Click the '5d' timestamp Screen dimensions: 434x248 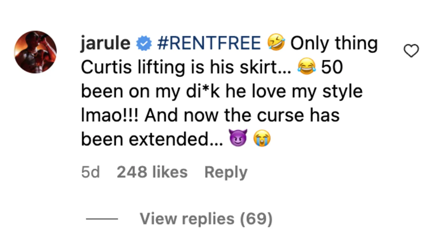(90, 172)
